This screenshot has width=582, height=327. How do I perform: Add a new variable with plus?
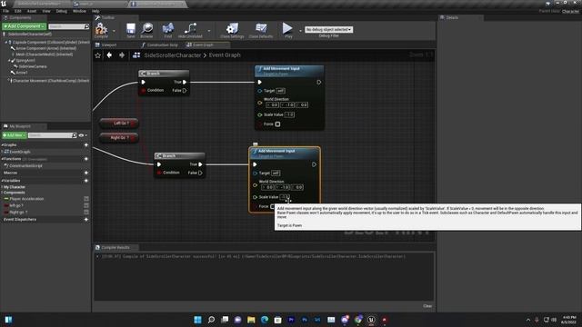(x=86, y=181)
